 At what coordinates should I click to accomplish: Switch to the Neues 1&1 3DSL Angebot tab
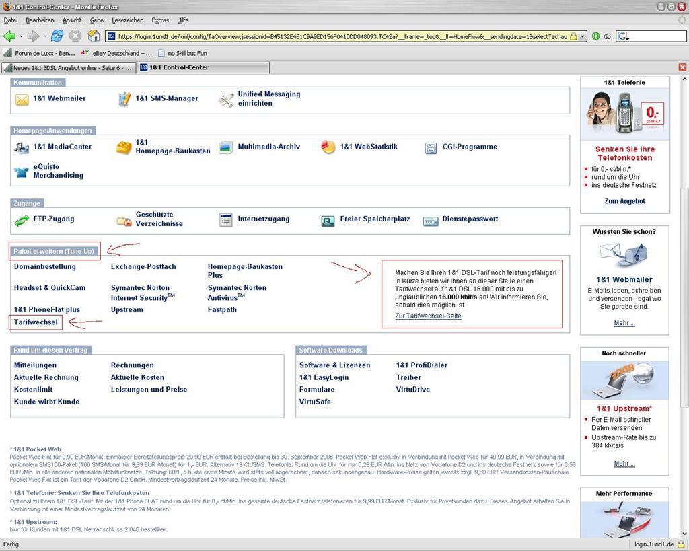coord(69,68)
